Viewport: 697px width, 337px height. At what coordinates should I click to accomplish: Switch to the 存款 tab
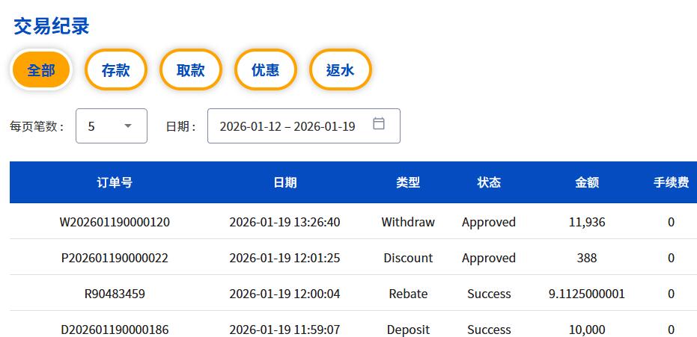116,70
